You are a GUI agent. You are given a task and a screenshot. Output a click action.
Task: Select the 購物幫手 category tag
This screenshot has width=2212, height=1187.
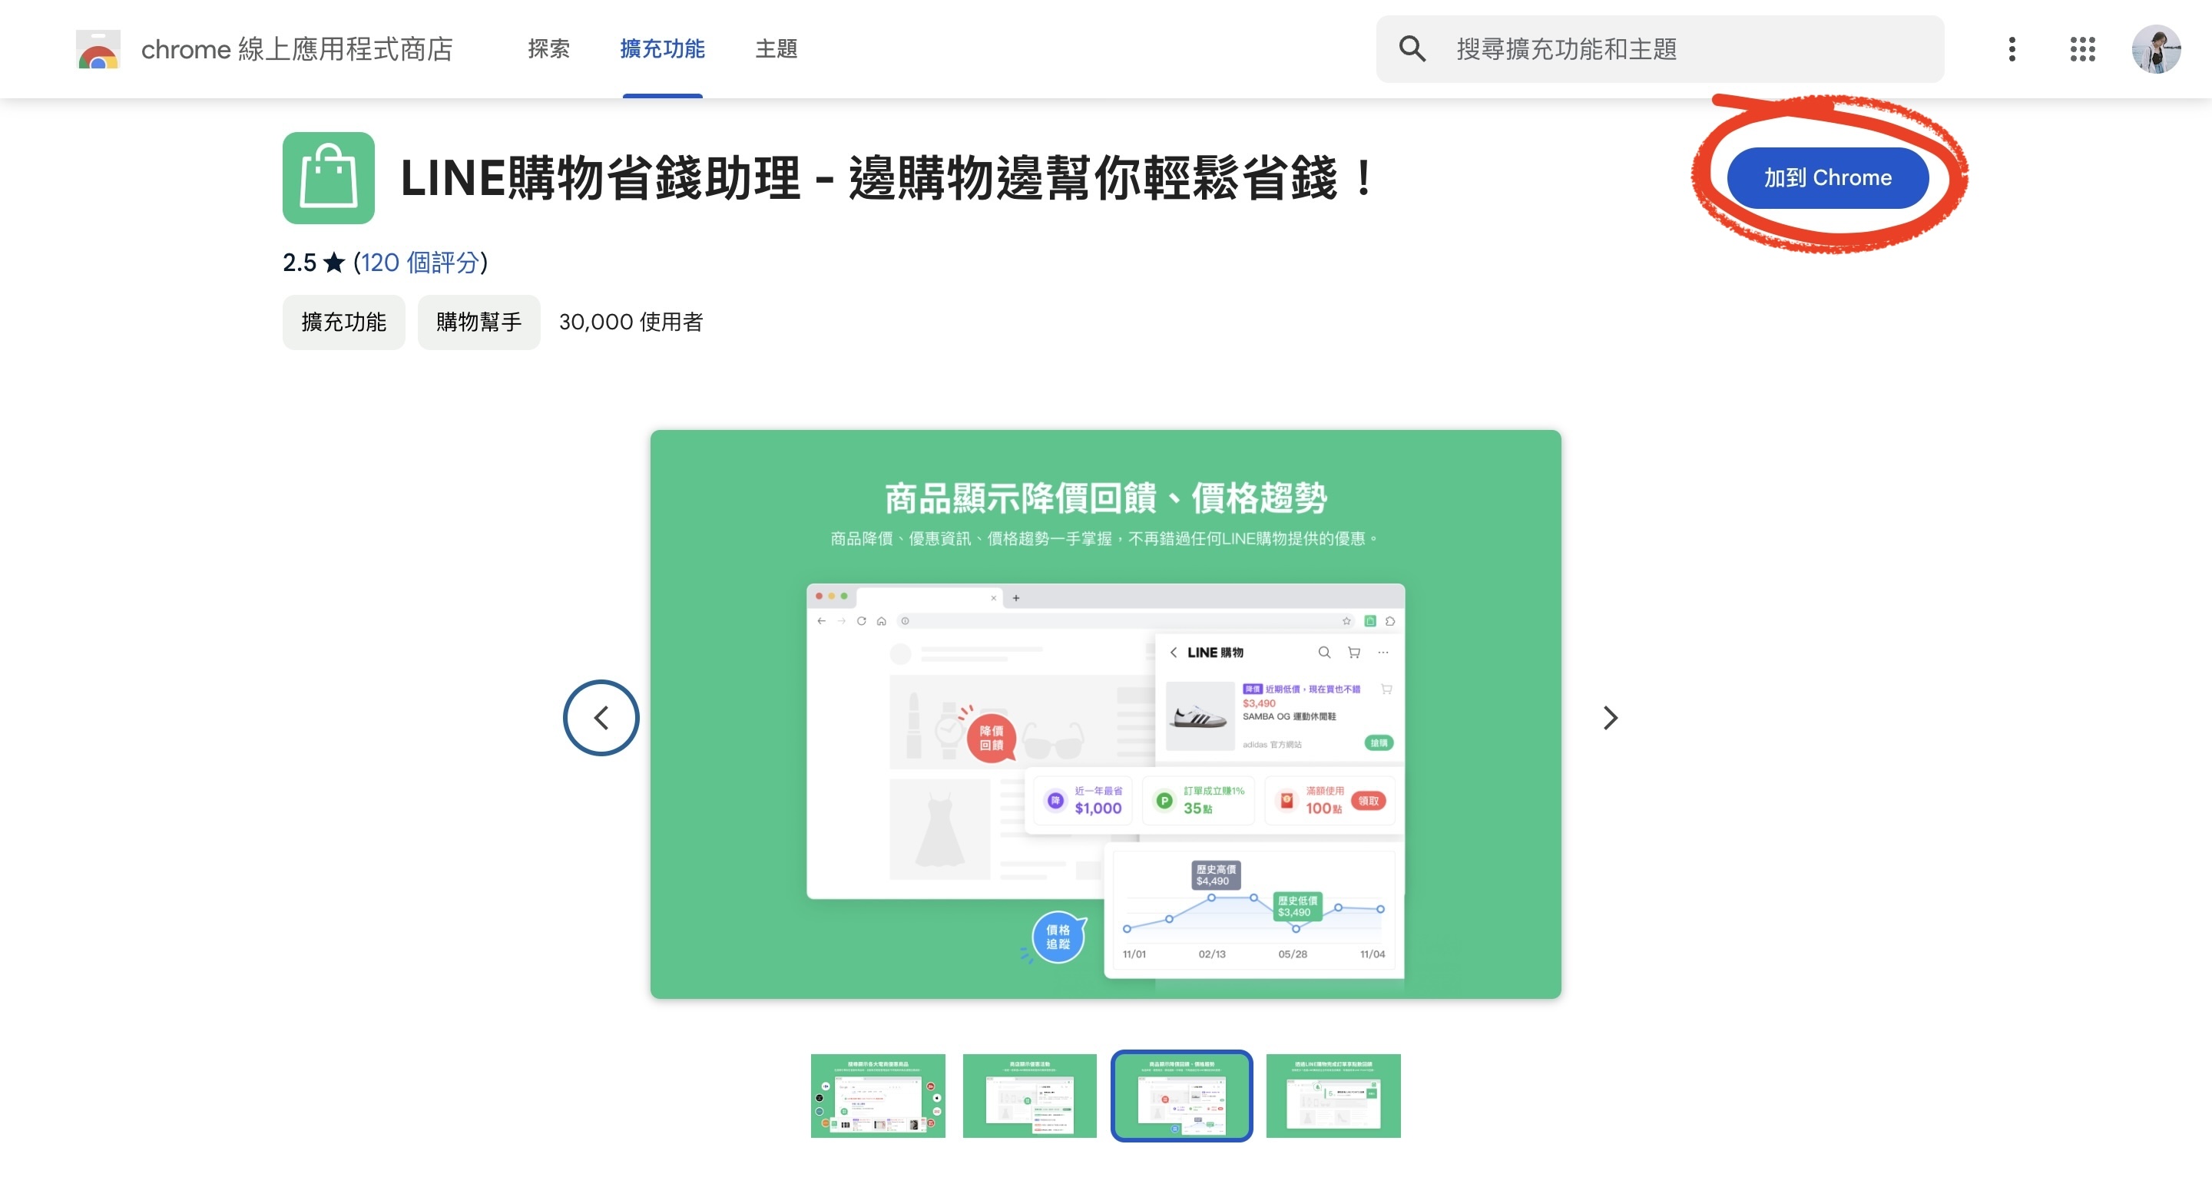(478, 322)
